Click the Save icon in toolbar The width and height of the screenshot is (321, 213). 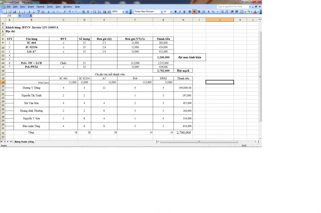coord(14,12)
